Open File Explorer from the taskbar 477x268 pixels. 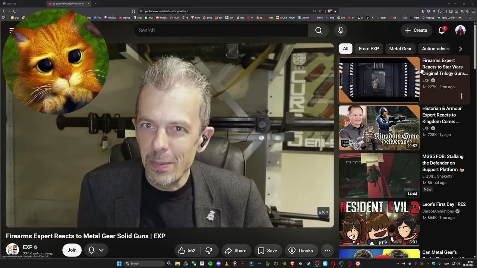(177, 264)
